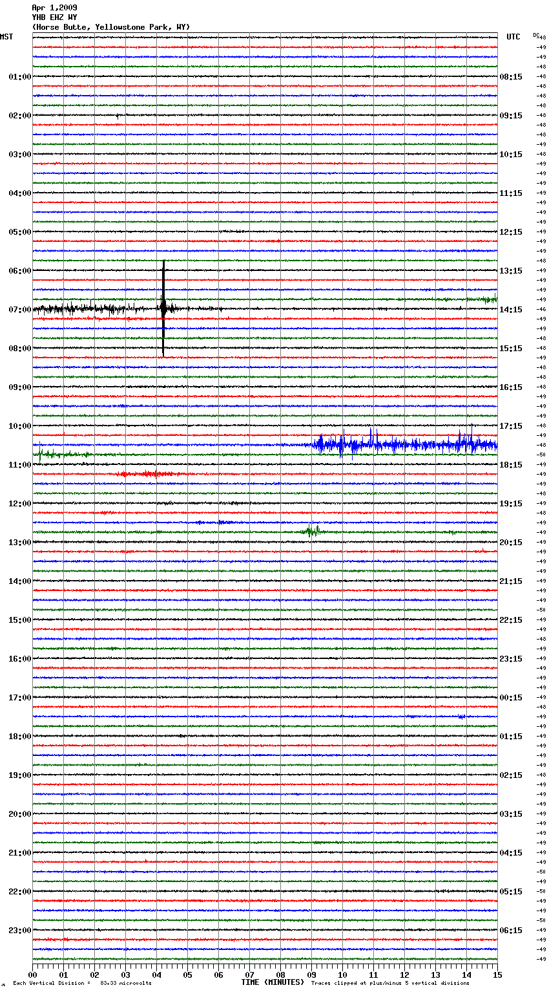
Task: Select the 09 minute axis tick label
Action: click(312, 975)
